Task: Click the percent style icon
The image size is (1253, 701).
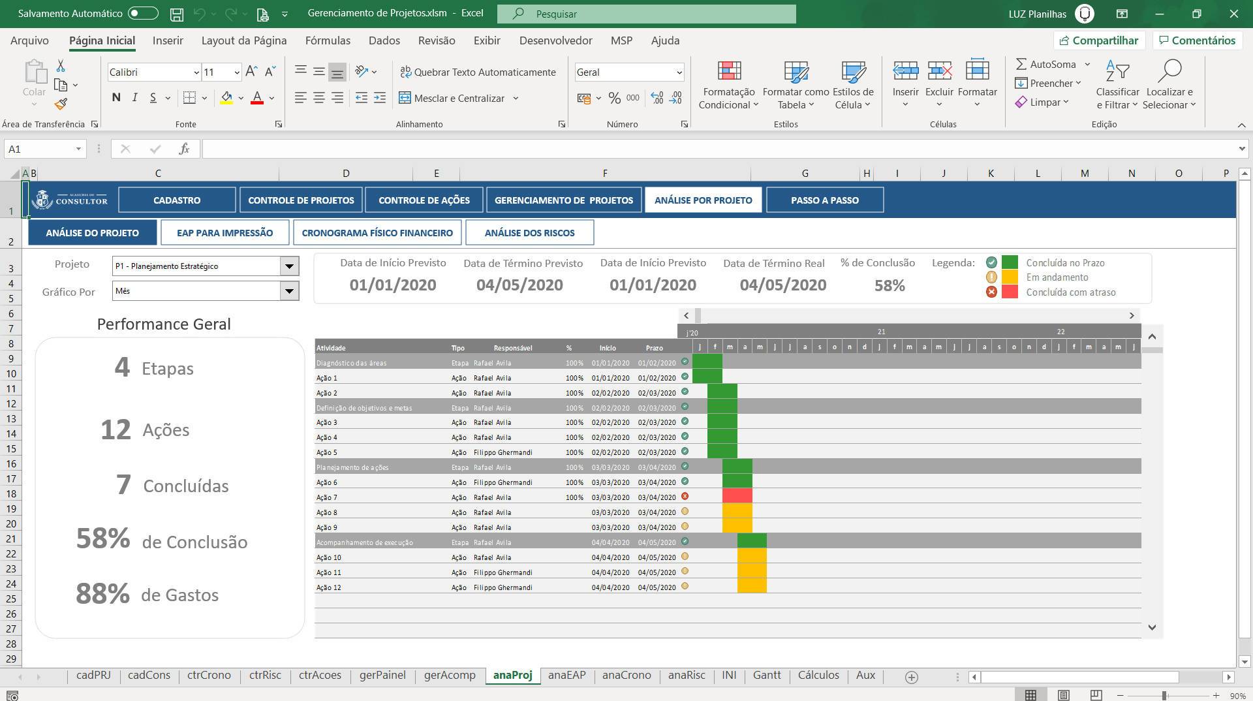Action: (x=614, y=98)
